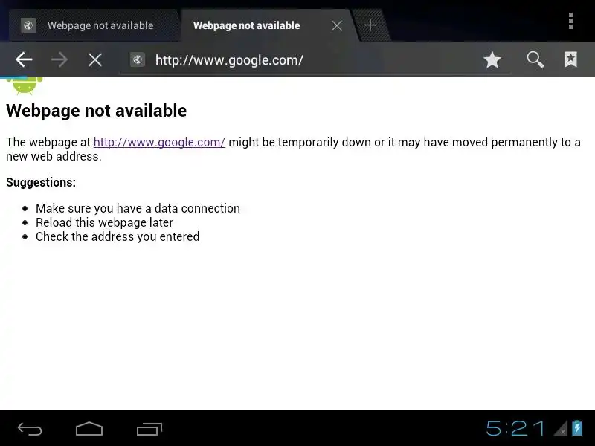Tap the Android Home button
This screenshot has width=595, height=446.
point(89,429)
